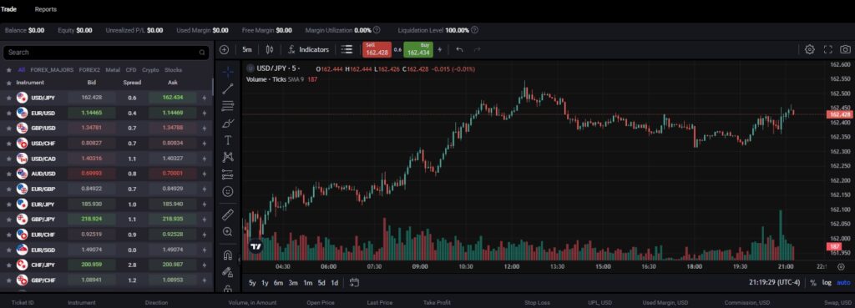Toggle stay in drawing mode
The height and width of the screenshot is (308, 855).
[228, 271]
